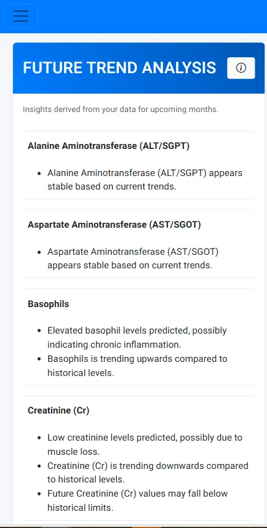Select the Aspartate Aminotransferase (AST/SGOT) card heading
The image size is (267, 528).
coord(114,225)
